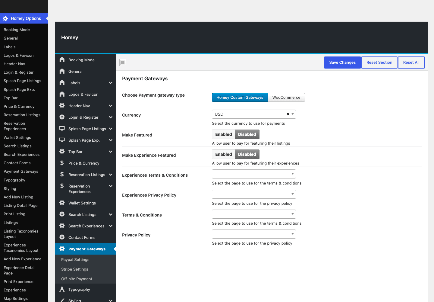Open Price & Currency in WordPress sidebar
The image size is (434, 302).
pyautogui.click(x=19, y=106)
